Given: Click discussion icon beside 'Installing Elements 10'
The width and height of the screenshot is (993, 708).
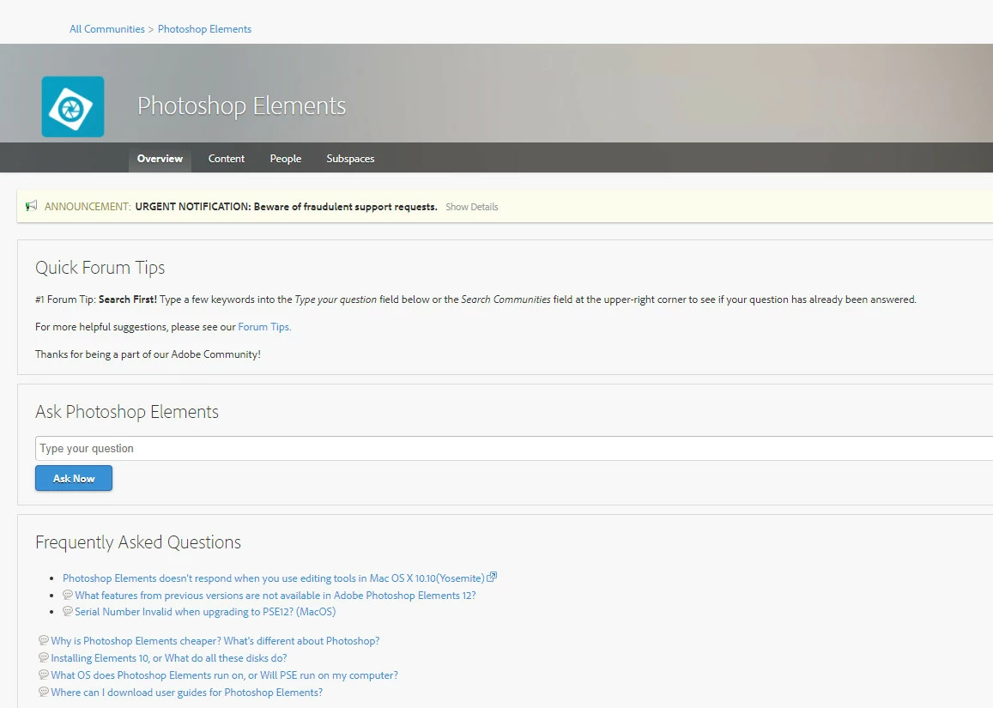Looking at the screenshot, I should (x=44, y=657).
